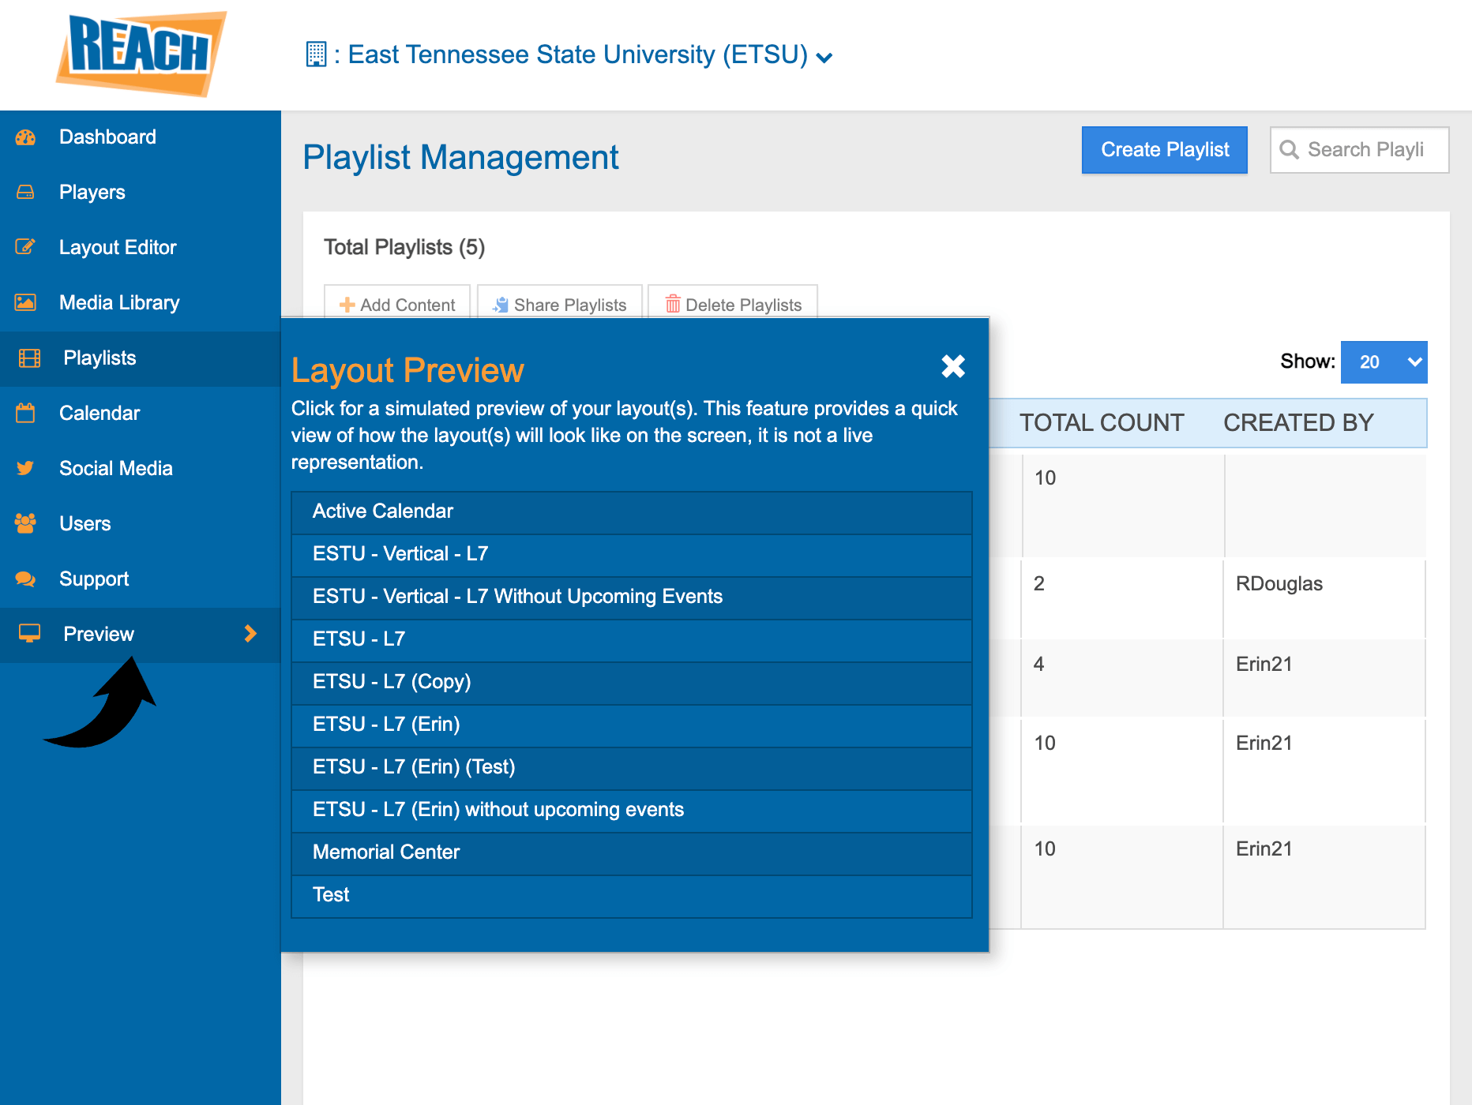Close the Layout Preview popup
The image size is (1472, 1105).
coord(953,366)
